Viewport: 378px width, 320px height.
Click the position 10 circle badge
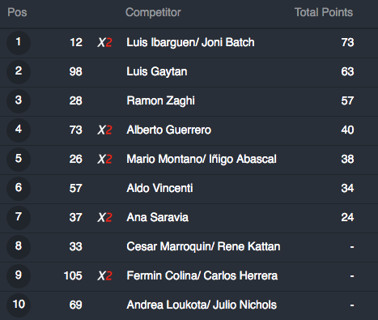click(x=19, y=305)
